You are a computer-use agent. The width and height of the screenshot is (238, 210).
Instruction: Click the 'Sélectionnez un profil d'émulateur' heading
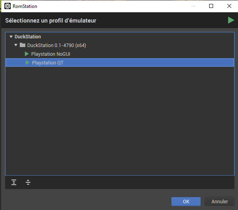pyautogui.click(x=51, y=20)
